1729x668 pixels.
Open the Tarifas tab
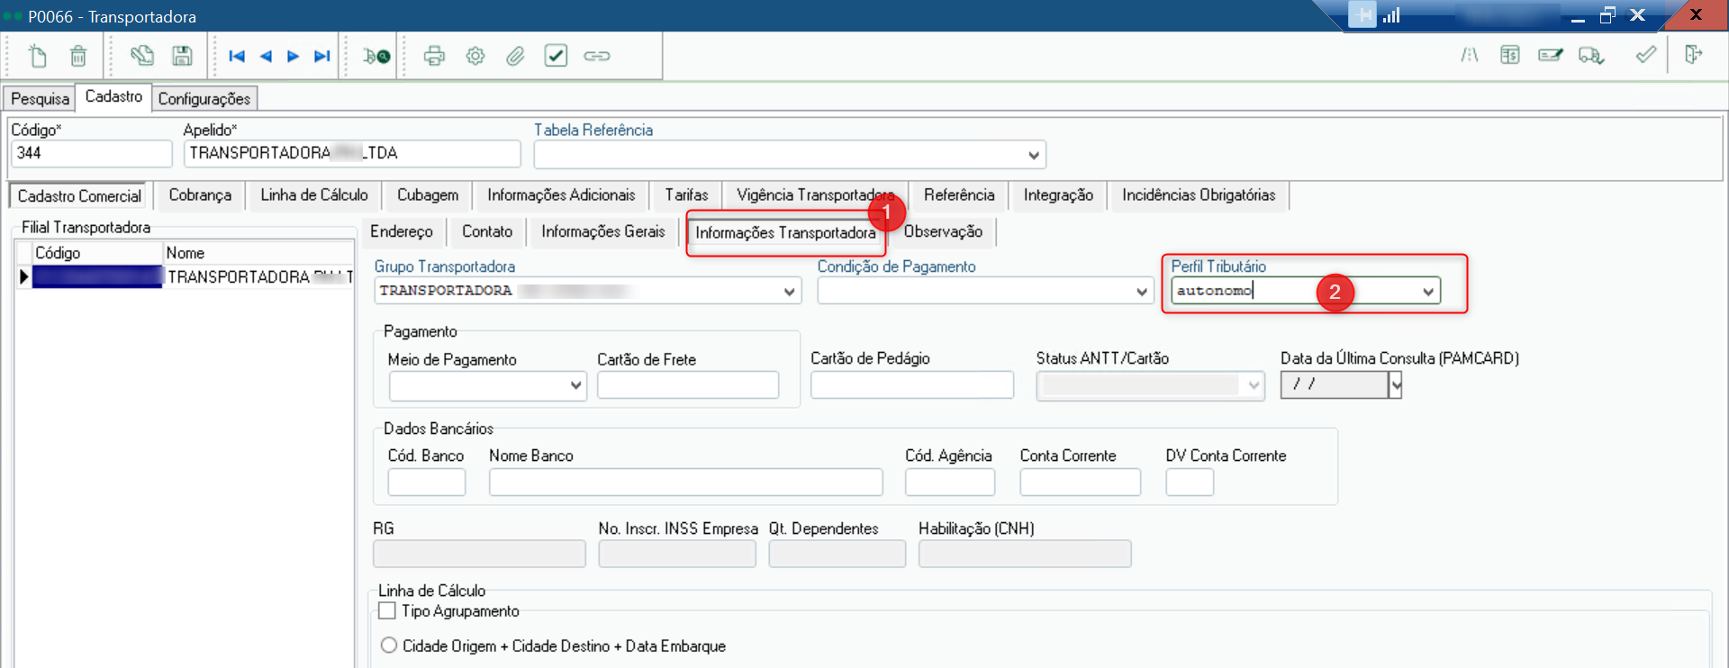coord(686,195)
